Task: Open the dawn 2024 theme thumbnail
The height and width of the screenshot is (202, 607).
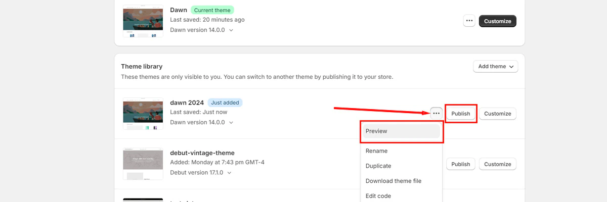Action: pos(143,114)
